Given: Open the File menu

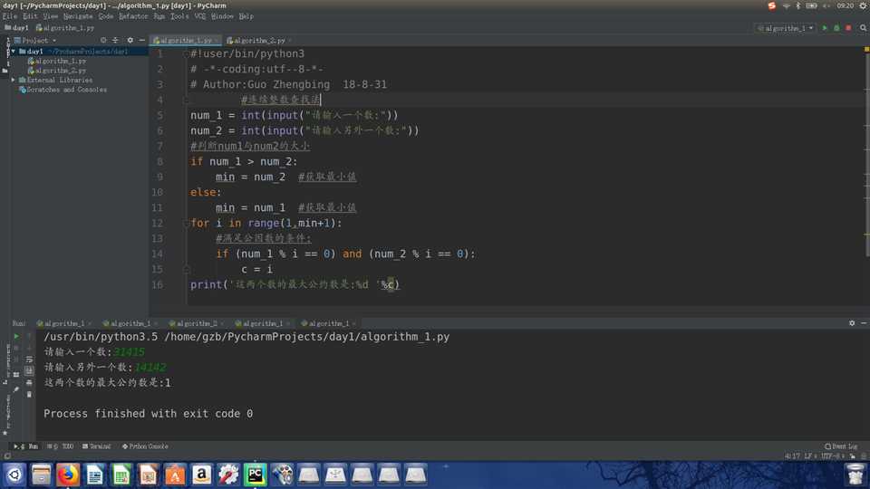Looking at the screenshot, I should tap(10, 16).
